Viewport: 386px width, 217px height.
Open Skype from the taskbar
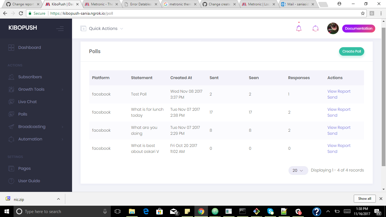click(x=270, y=211)
